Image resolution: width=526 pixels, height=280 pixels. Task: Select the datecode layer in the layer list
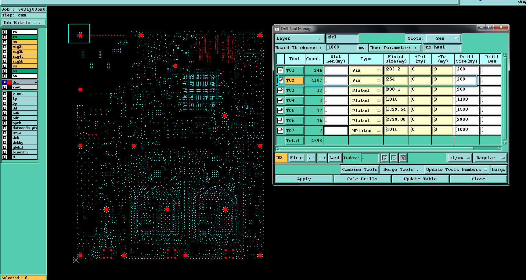[24, 128]
